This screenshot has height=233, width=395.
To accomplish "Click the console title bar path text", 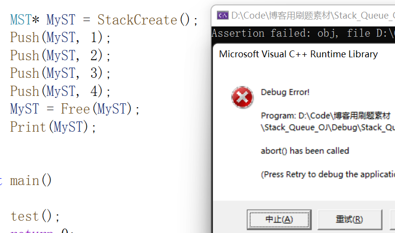I will pyautogui.click(x=313, y=16).
